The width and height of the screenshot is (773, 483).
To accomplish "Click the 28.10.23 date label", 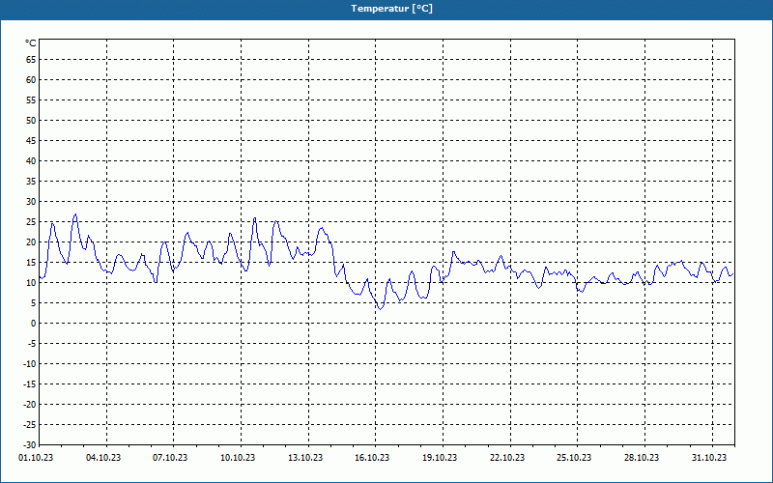I will pyautogui.click(x=642, y=458).
